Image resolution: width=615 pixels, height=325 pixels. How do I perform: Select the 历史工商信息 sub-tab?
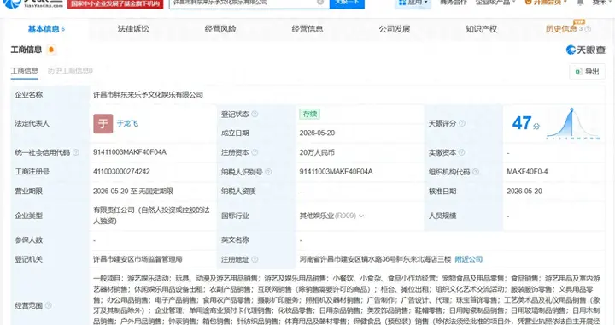[70, 71]
